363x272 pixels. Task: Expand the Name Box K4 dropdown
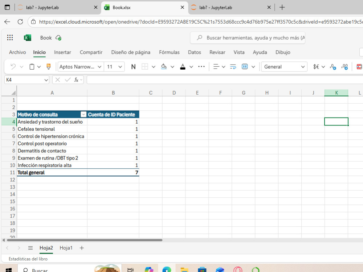click(x=46, y=80)
